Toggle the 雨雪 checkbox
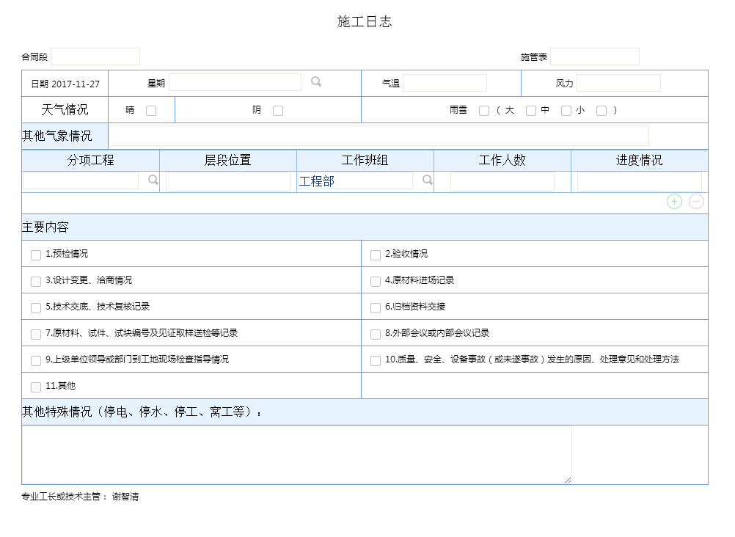 coord(484,111)
